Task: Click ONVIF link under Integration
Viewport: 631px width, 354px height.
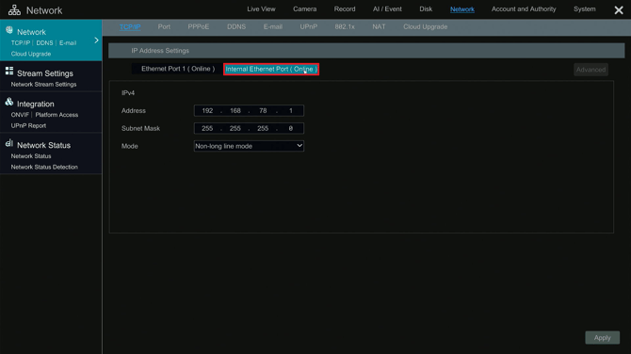Action: tap(20, 115)
